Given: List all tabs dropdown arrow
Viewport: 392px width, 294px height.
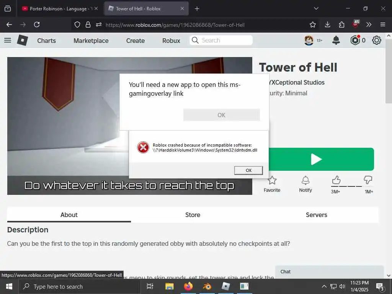Looking at the screenshot, I should pyautogui.click(x=316, y=8).
